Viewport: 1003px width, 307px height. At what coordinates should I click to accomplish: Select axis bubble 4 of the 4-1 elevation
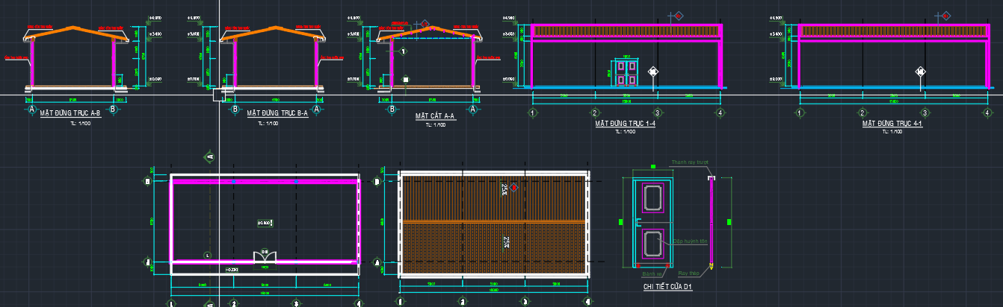tap(987, 113)
